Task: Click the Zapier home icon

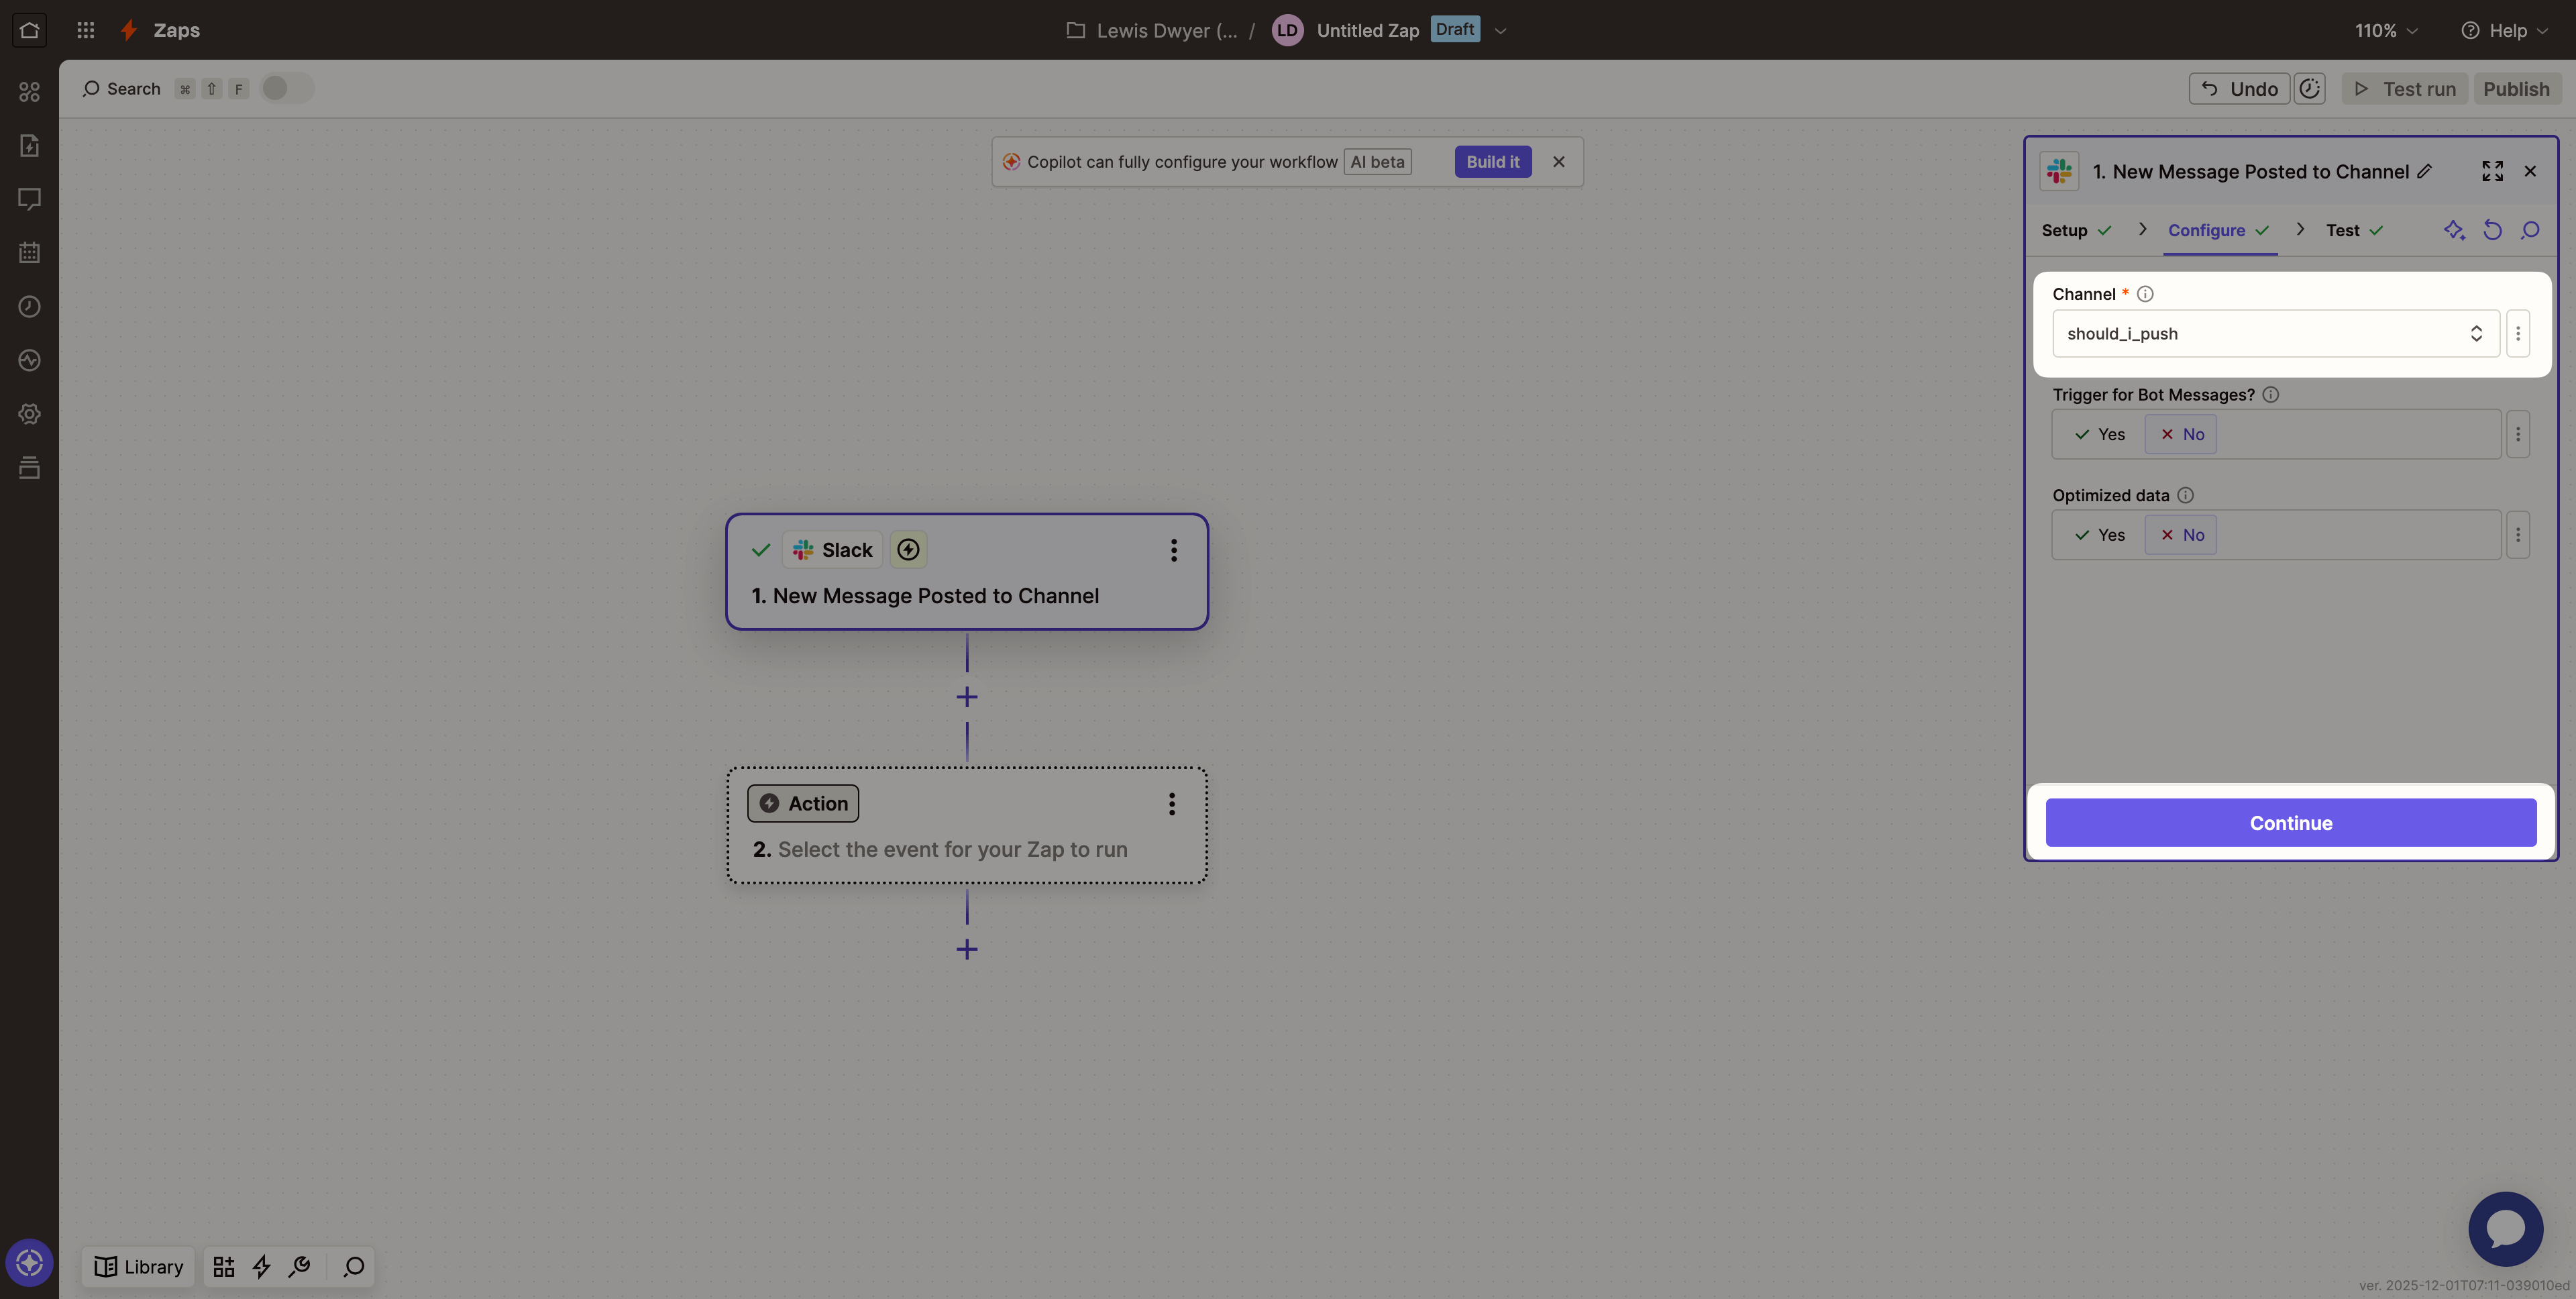Action: [29, 30]
